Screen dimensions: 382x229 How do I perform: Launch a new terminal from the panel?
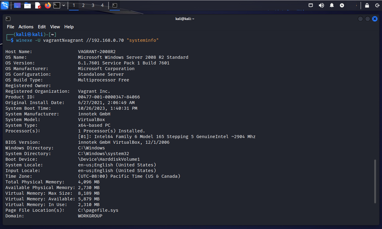[x=57, y=5]
